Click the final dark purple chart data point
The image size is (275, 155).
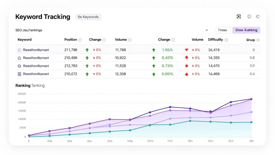(x=251, y=99)
